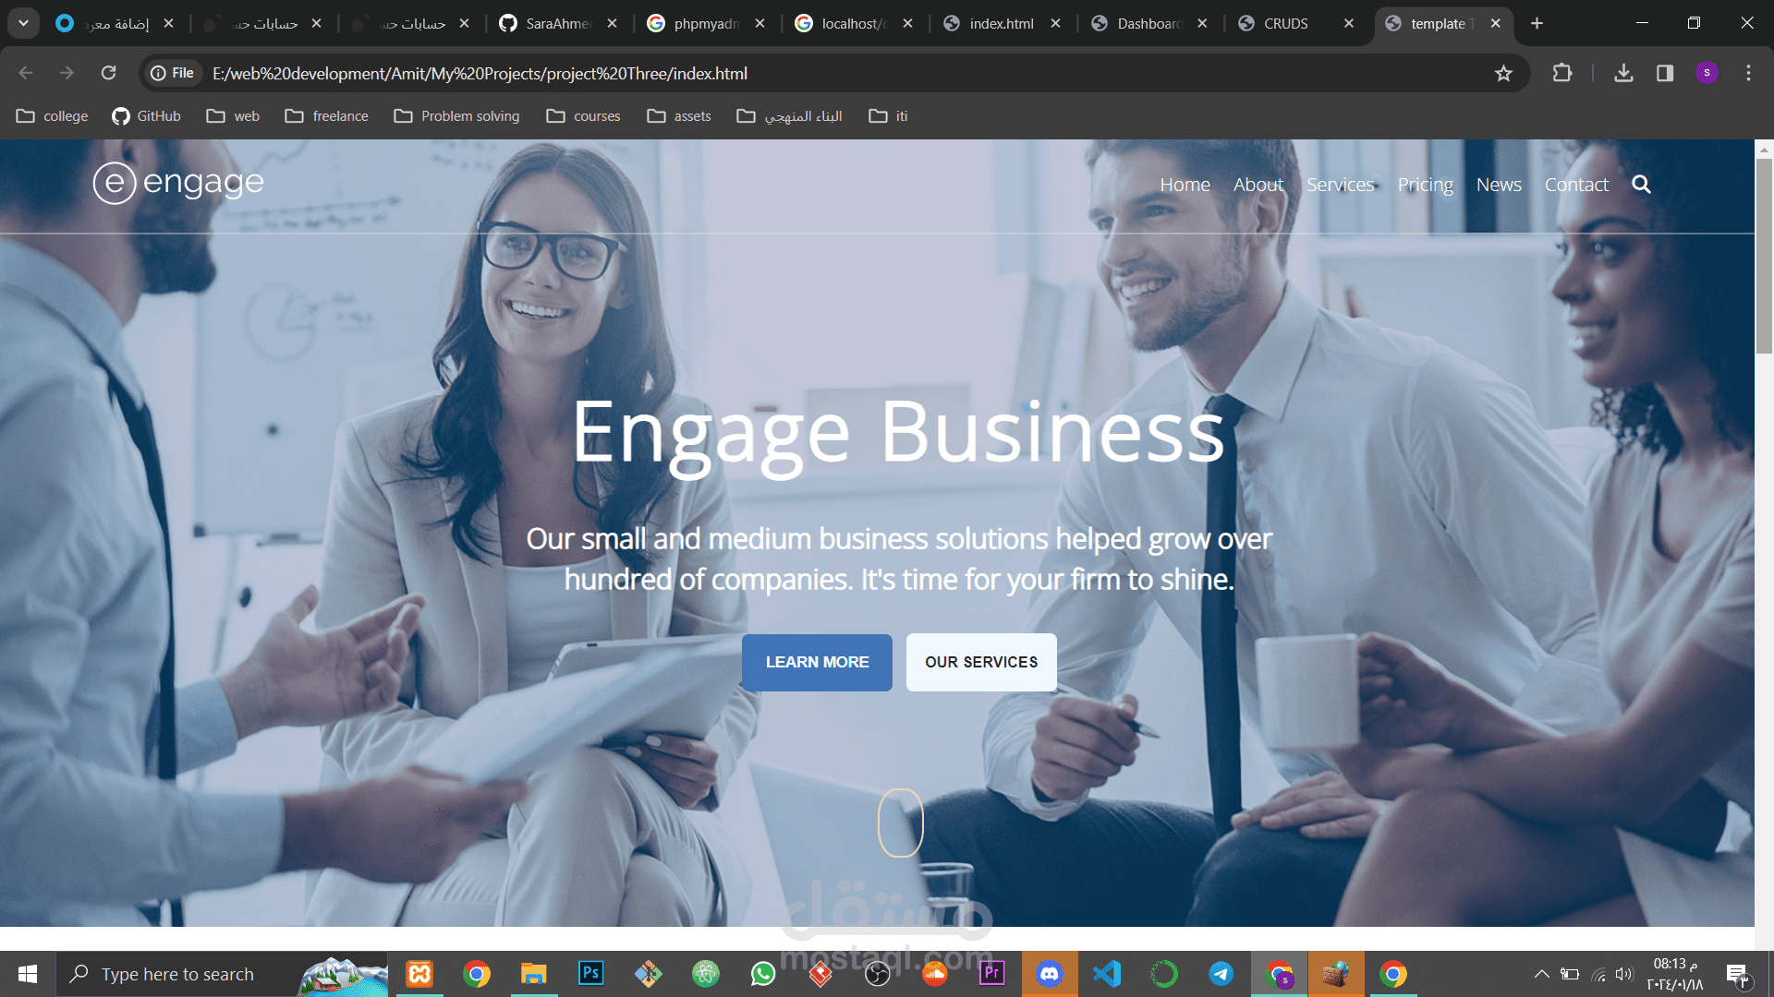
Task: Open WhatsApp from the taskbar
Action: [762, 974]
